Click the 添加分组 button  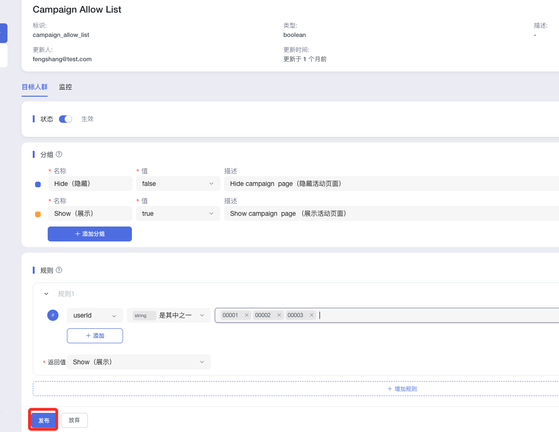click(x=90, y=234)
